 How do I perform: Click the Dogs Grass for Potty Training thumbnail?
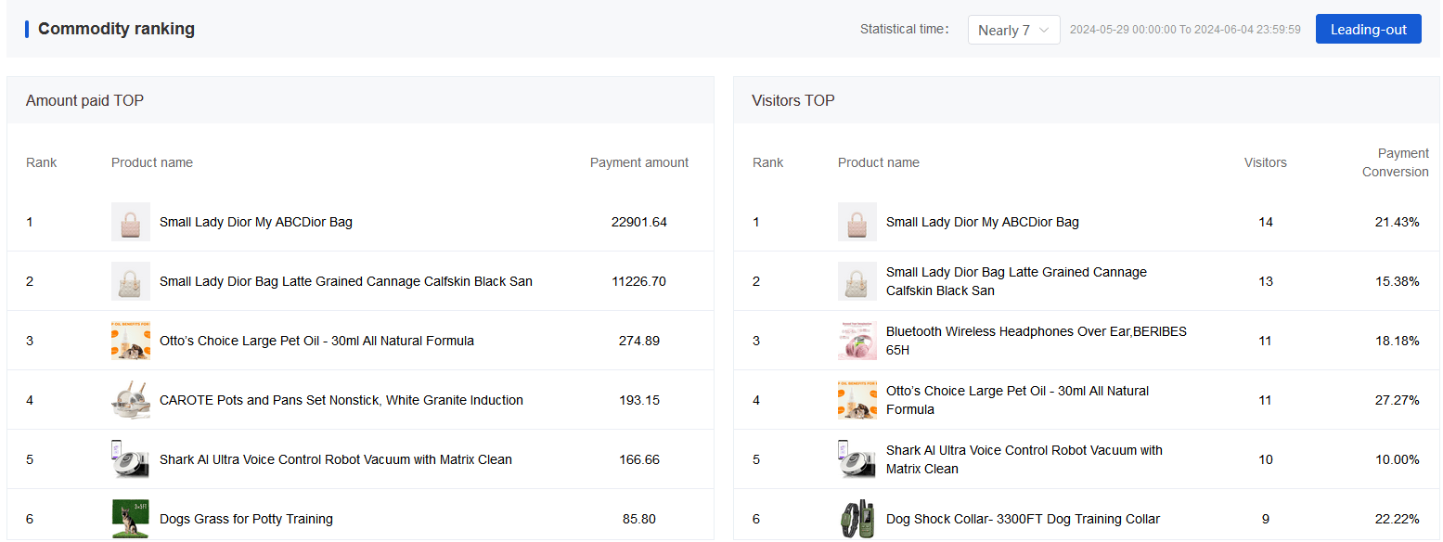point(131,519)
